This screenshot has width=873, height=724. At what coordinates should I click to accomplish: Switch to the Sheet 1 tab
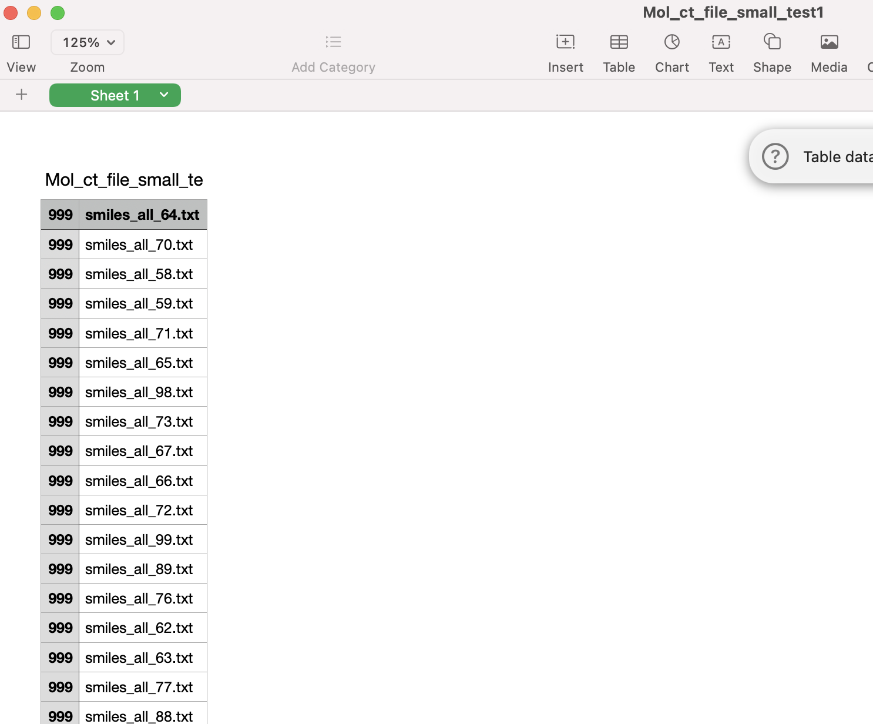coord(115,95)
